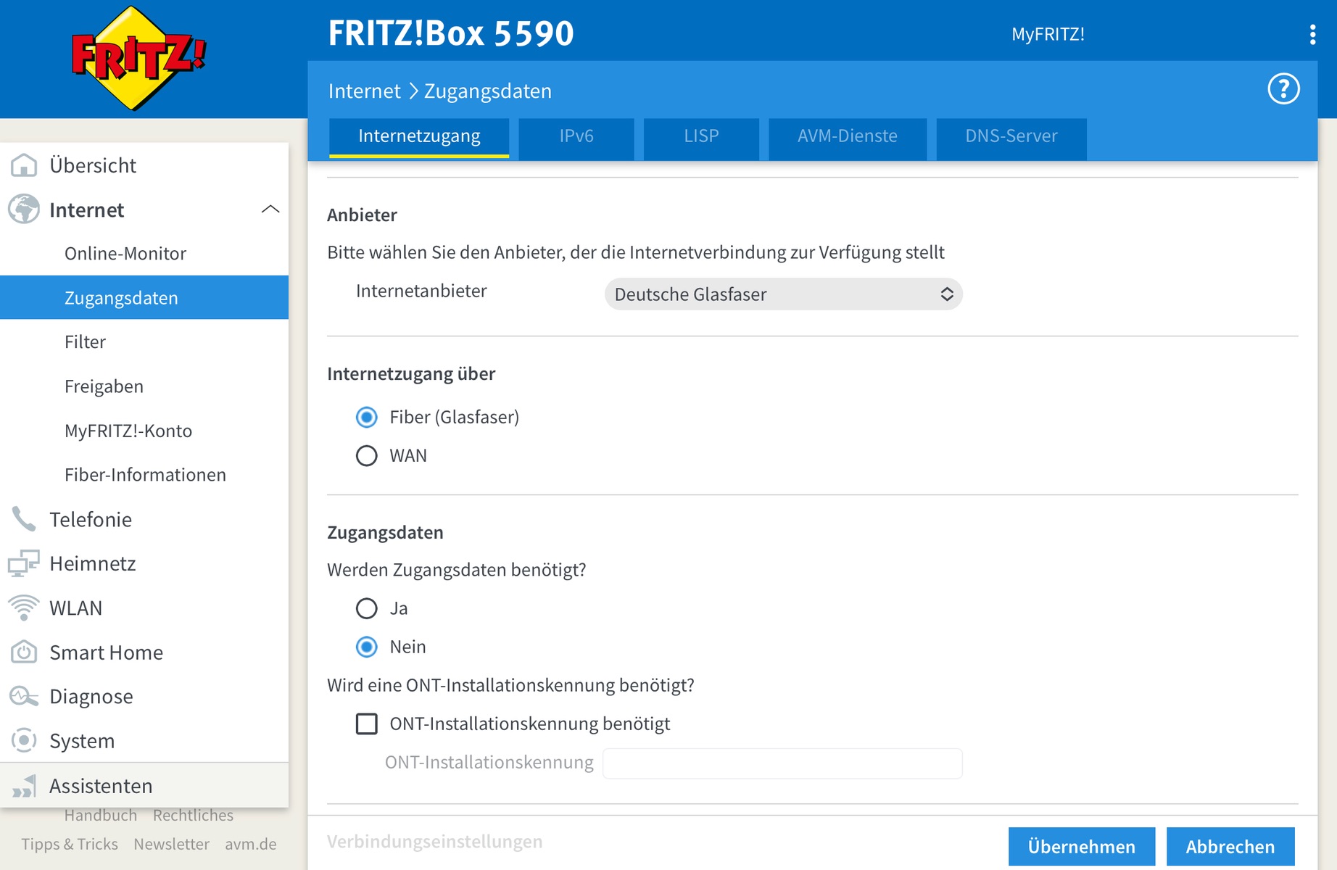Viewport: 1337px width, 870px height.
Task: Open the Smart Home menu
Action: point(144,652)
